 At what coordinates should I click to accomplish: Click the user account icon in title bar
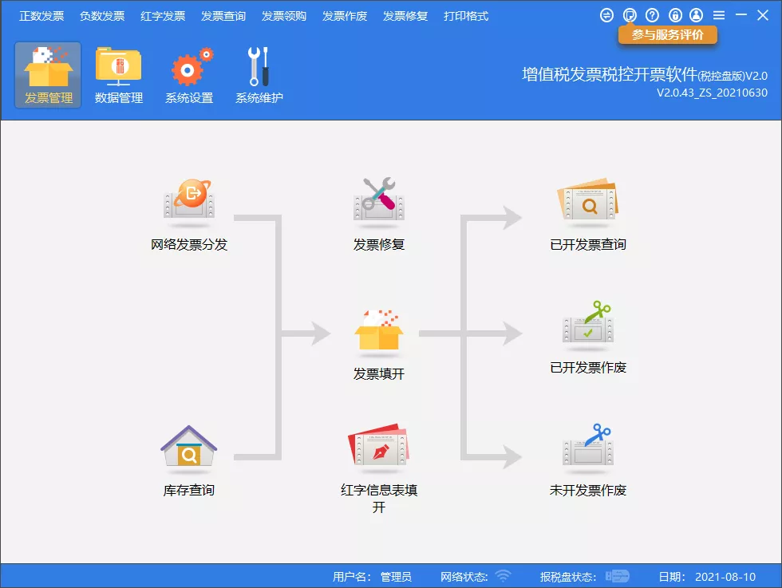pos(697,14)
